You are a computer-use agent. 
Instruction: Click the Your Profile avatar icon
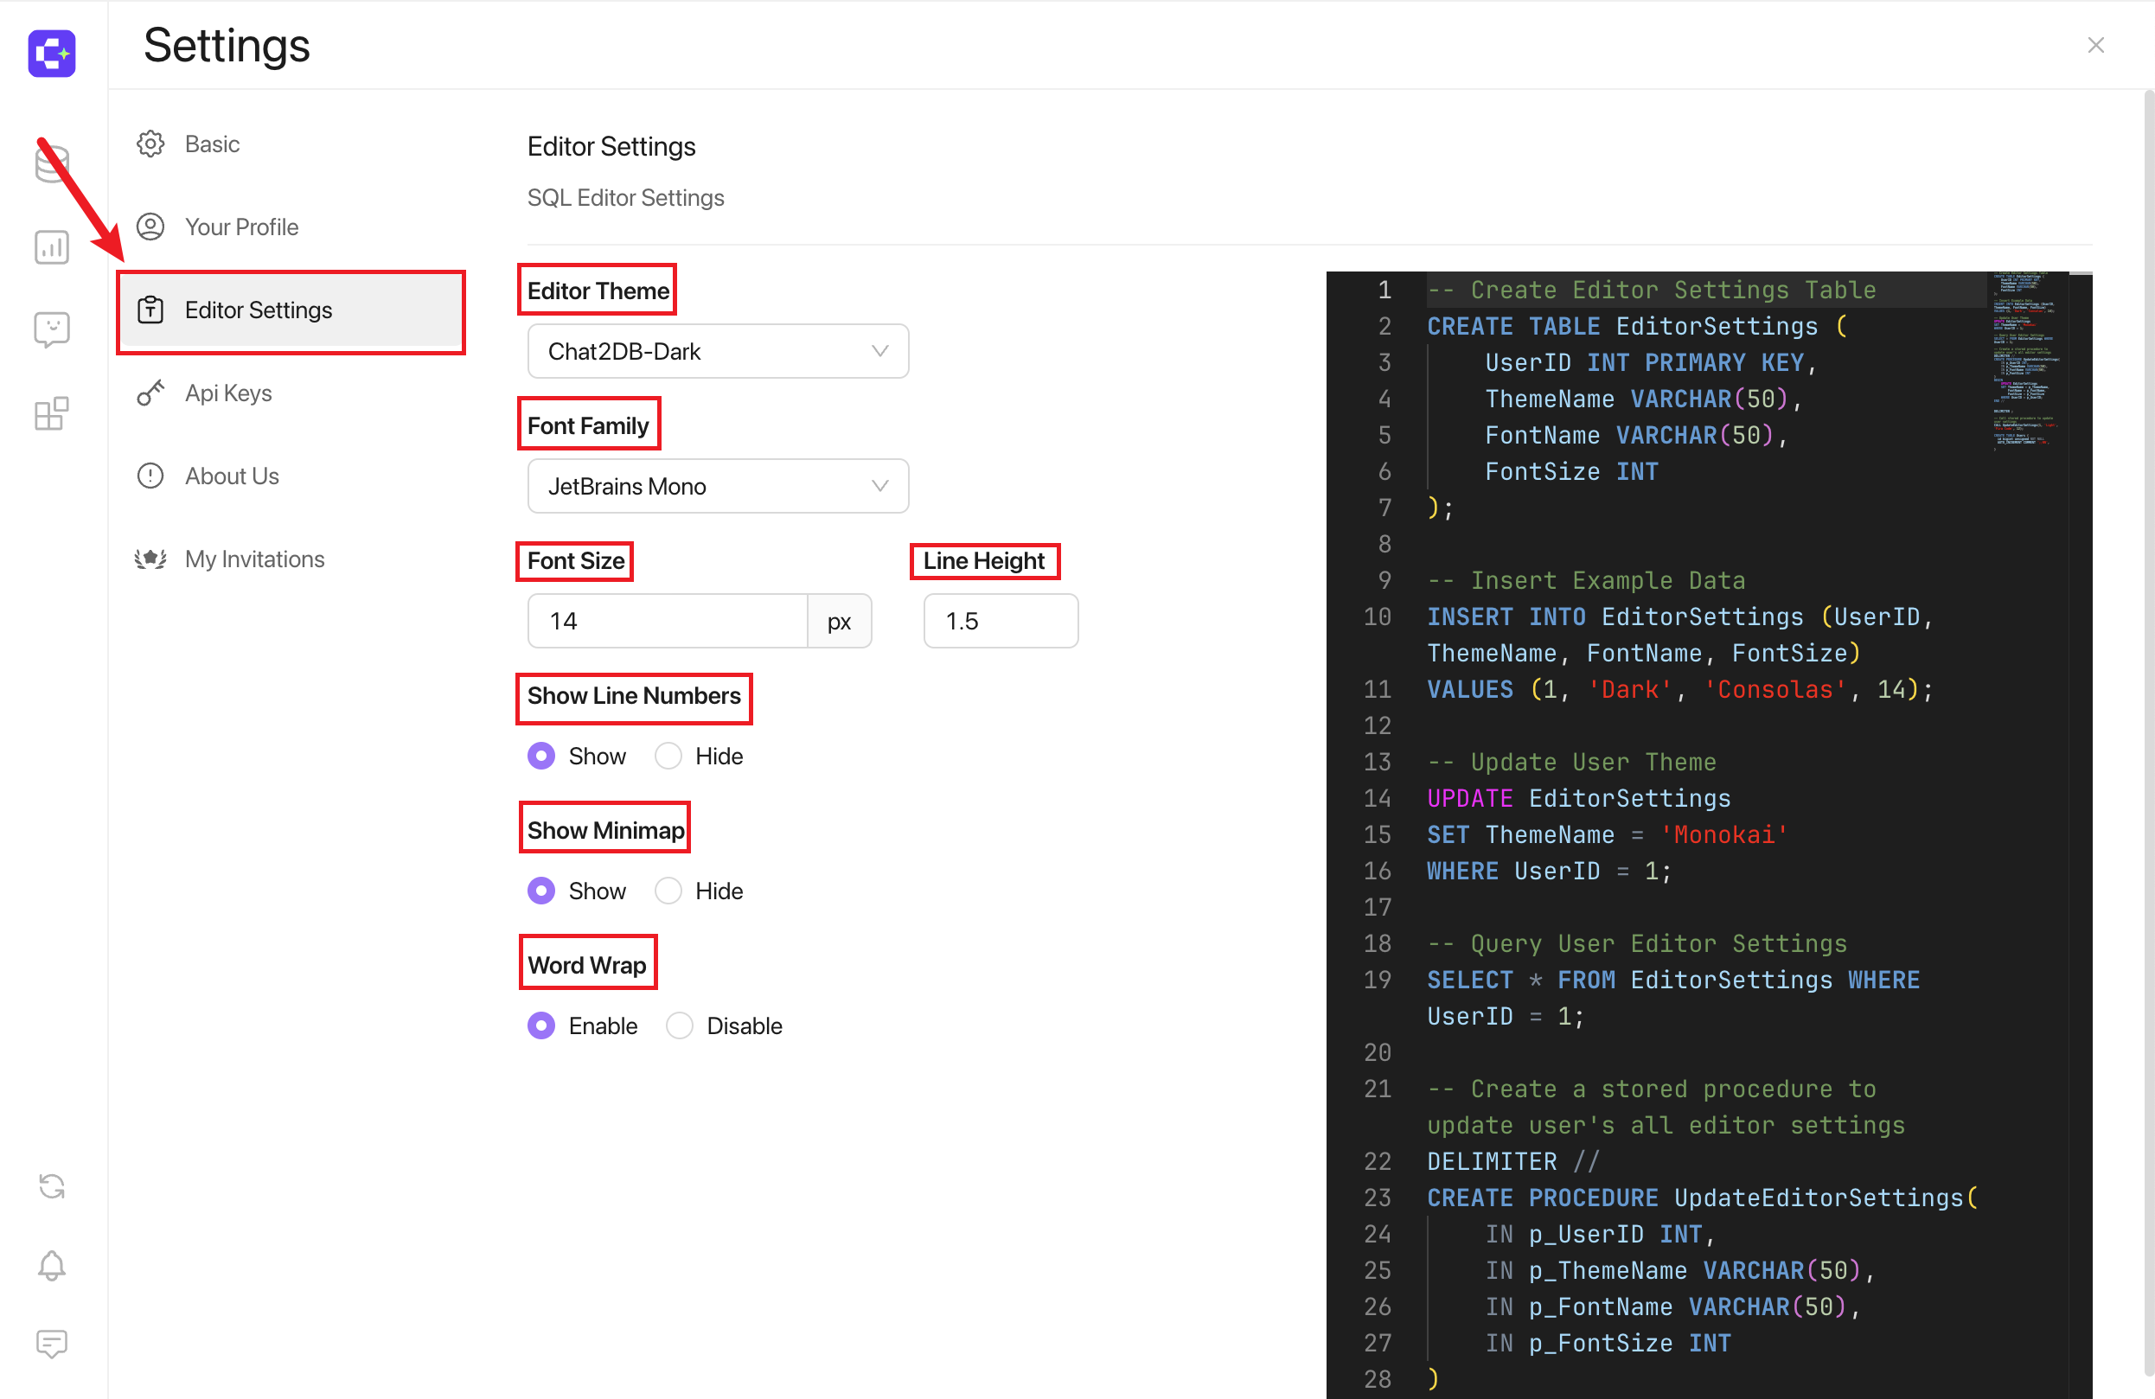tap(150, 227)
